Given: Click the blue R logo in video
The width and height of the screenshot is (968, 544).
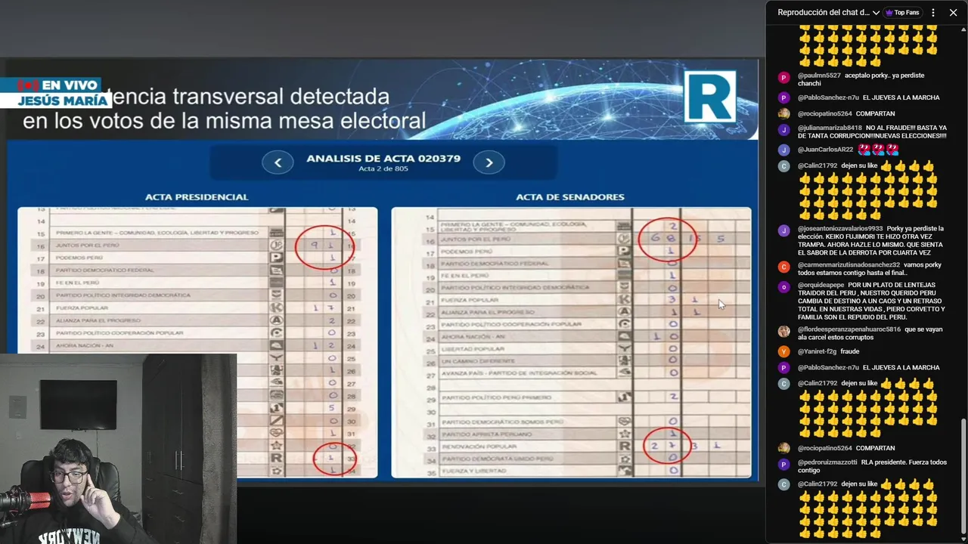Looking at the screenshot, I should pyautogui.click(x=710, y=97).
